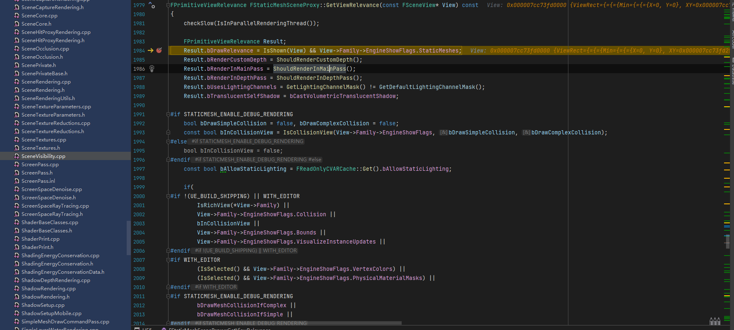Viewport: 734px width, 330px height.
Task: Open ShadowRendering.cpp in the file tree
Action: tap(48, 289)
